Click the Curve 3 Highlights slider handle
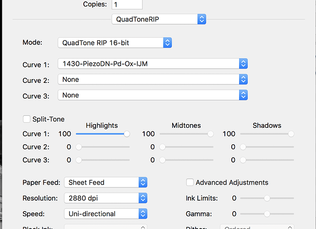Image resolution: width=316 pixels, height=229 pixels. click(79, 160)
